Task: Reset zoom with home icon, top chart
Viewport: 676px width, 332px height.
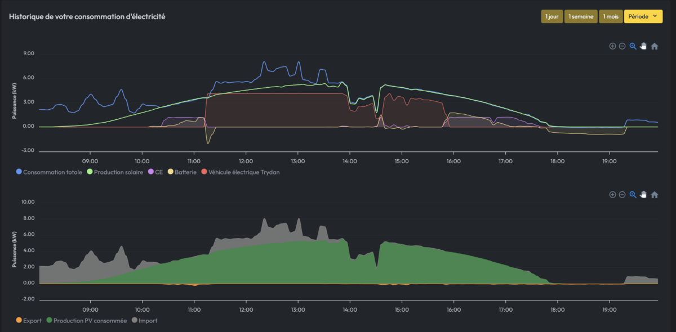Action: [654, 46]
